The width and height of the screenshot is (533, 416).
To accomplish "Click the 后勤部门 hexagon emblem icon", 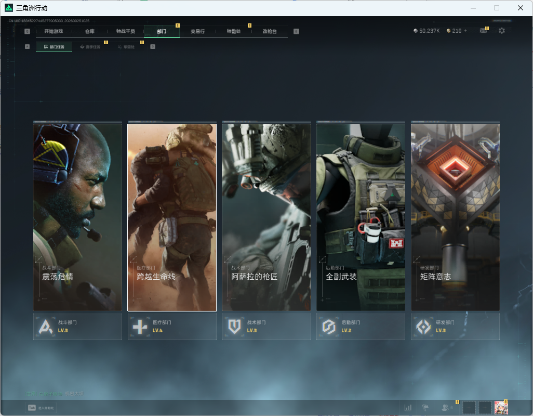I will tap(329, 327).
